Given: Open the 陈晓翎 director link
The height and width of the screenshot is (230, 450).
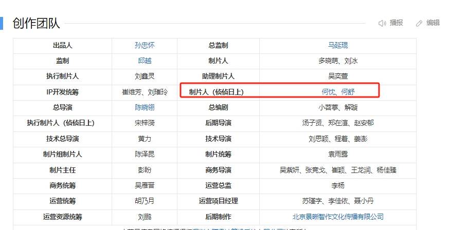Looking at the screenshot, I should coord(145,107).
